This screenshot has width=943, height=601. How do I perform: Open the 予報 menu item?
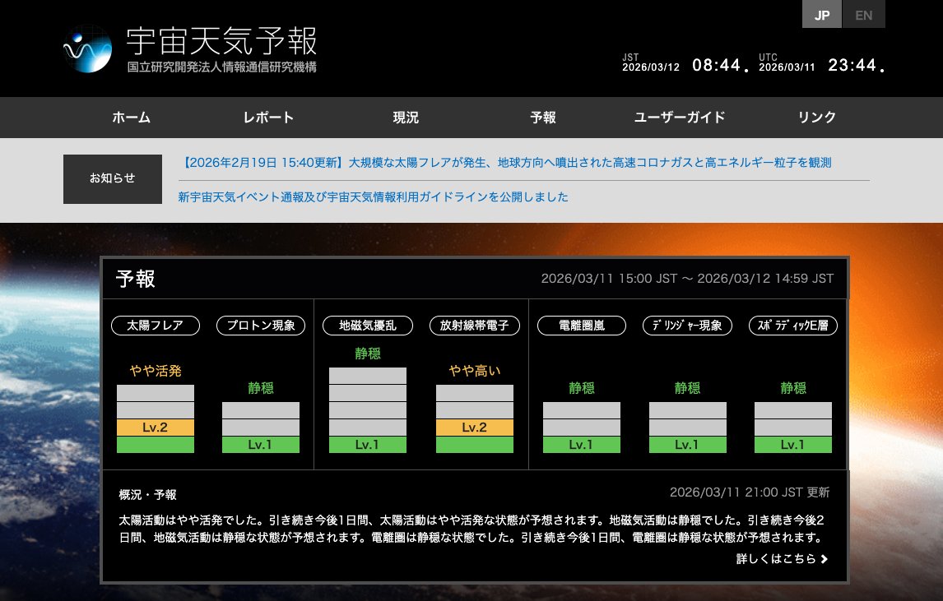click(x=543, y=118)
